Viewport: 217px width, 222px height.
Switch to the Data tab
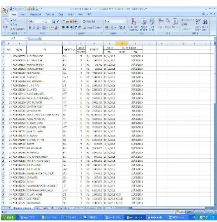pos(61,14)
